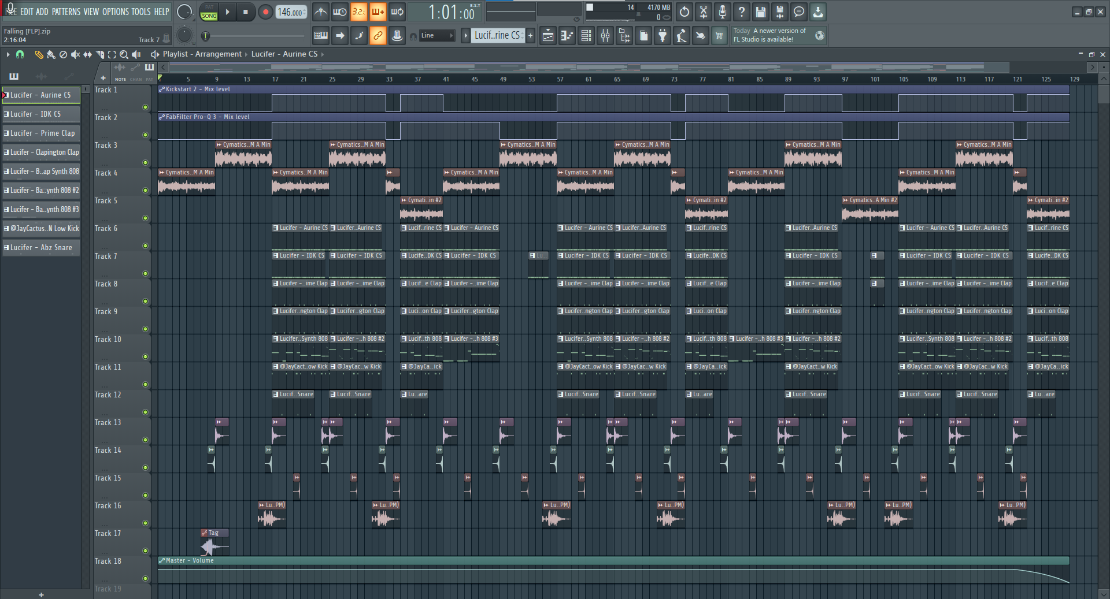Image resolution: width=1110 pixels, height=599 pixels.
Task: Open the Piano roll view
Action: 567,36
